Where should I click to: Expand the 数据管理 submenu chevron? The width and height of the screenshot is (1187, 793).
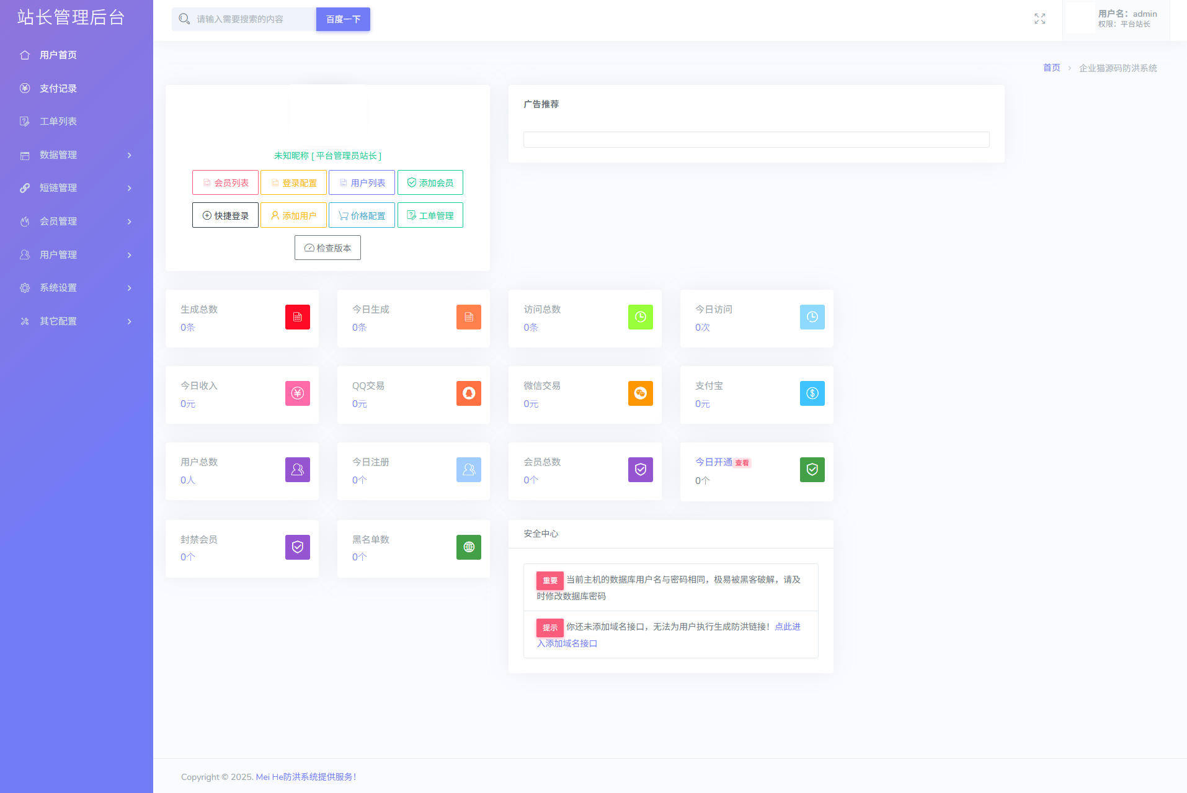click(130, 155)
